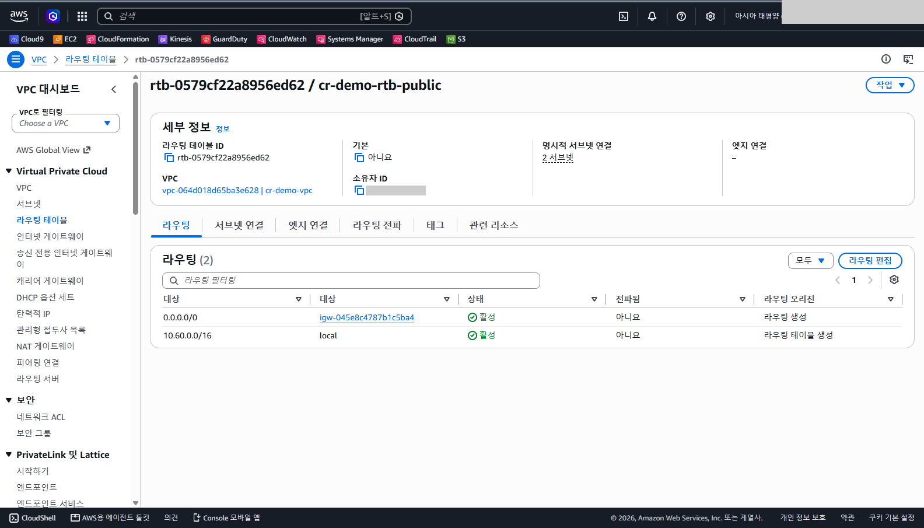Open routing table preferences gear
Viewport: 924px width, 528px height.
click(x=894, y=279)
